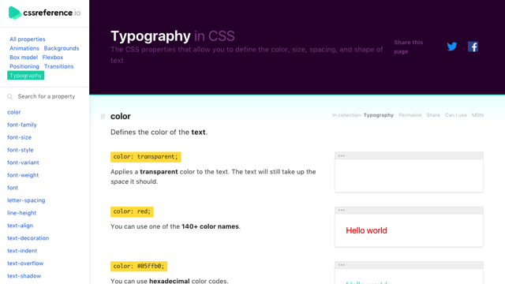Open MDN link for color
The height and width of the screenshot is (284, 505).
coord(477,115)
